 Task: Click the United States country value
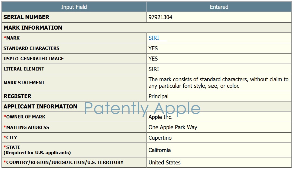164,163
